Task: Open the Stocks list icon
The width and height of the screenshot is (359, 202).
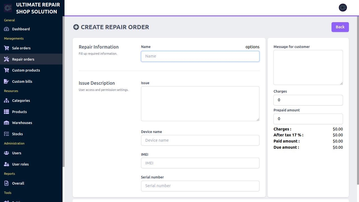Action: coord(6,134)
